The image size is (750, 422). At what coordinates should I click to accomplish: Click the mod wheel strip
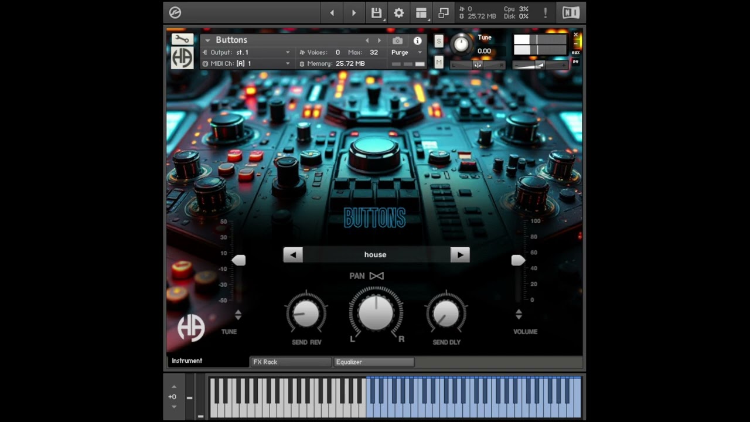coord(200,397)
